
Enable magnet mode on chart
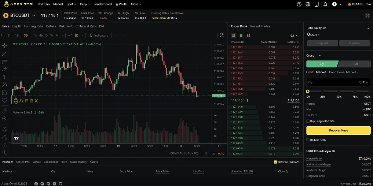point(4,130)
